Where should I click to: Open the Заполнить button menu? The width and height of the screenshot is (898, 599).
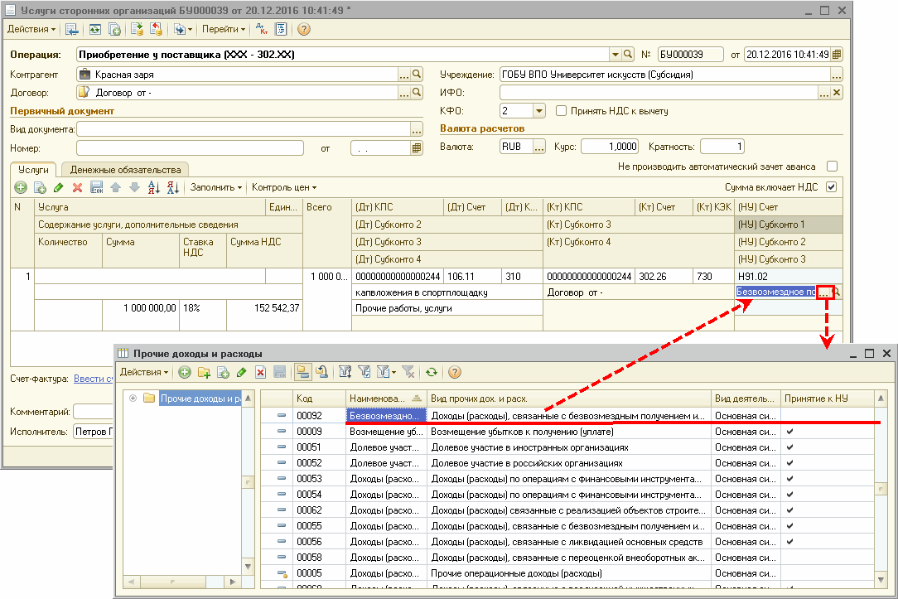(216, 188)
